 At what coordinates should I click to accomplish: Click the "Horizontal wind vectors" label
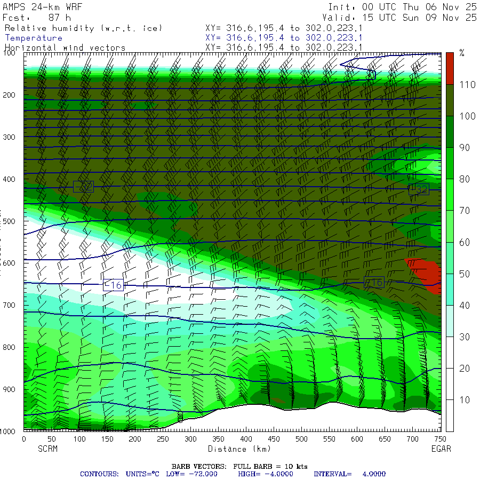point(65,48)
